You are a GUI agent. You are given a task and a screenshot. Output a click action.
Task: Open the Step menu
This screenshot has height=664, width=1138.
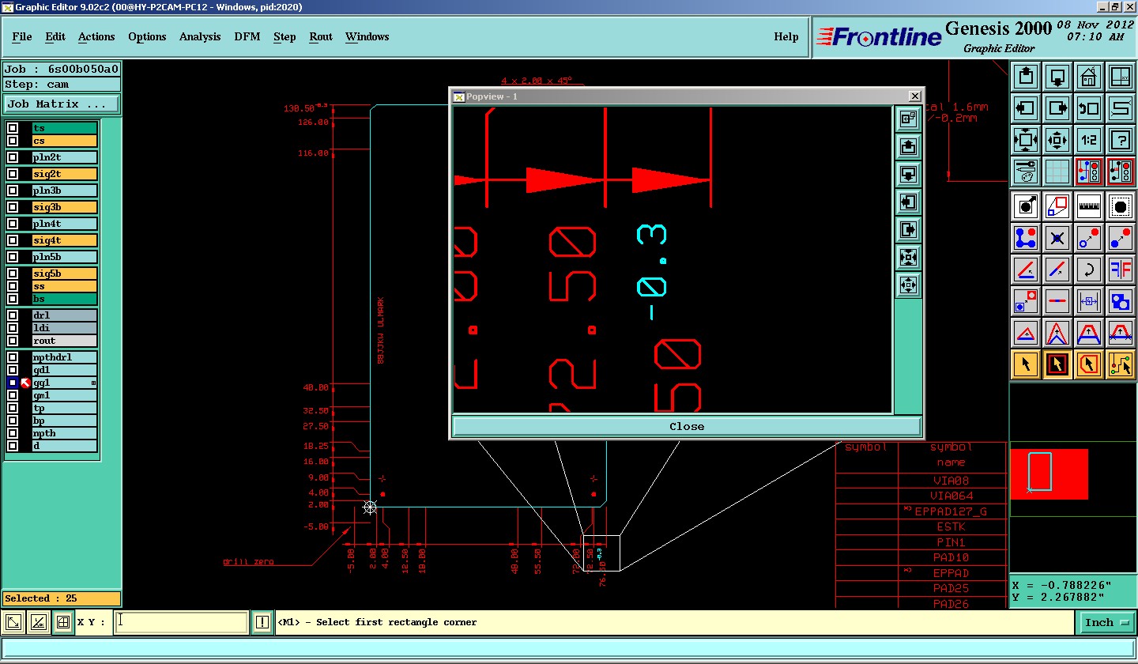tap(284, 36)
